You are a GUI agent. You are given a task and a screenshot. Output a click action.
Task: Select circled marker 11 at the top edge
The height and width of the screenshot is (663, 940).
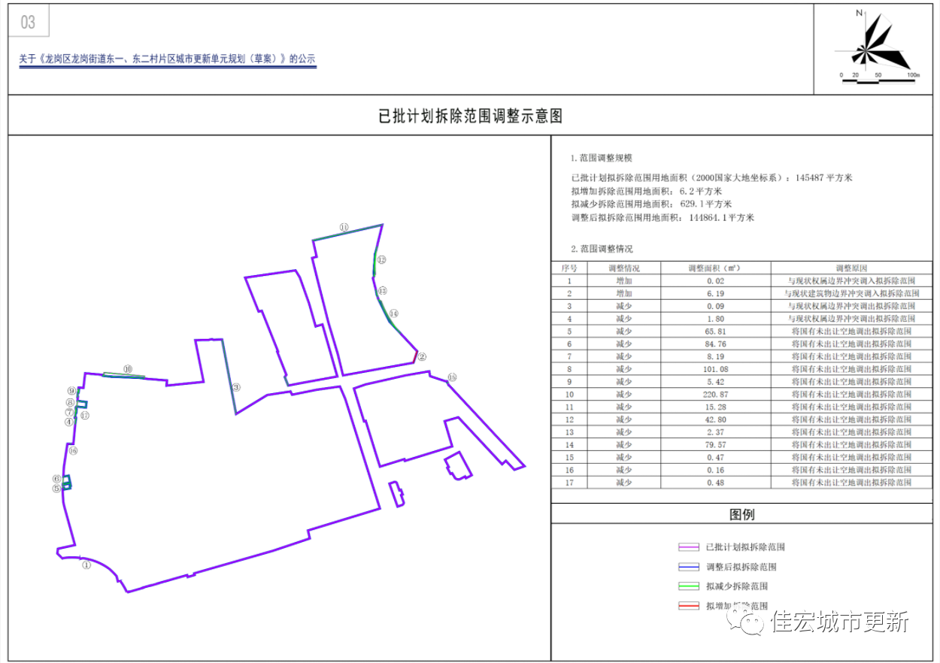coord(344,226)
